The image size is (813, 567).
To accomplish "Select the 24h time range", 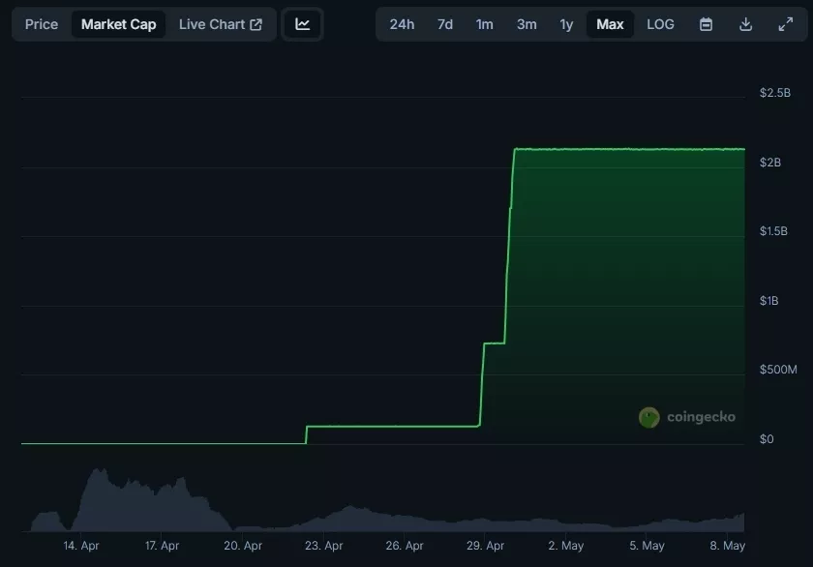I will coord(402,24).
